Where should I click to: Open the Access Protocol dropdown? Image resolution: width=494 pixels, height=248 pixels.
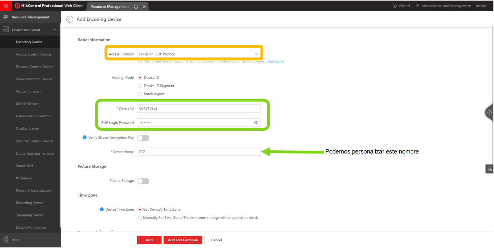point(199,54)
